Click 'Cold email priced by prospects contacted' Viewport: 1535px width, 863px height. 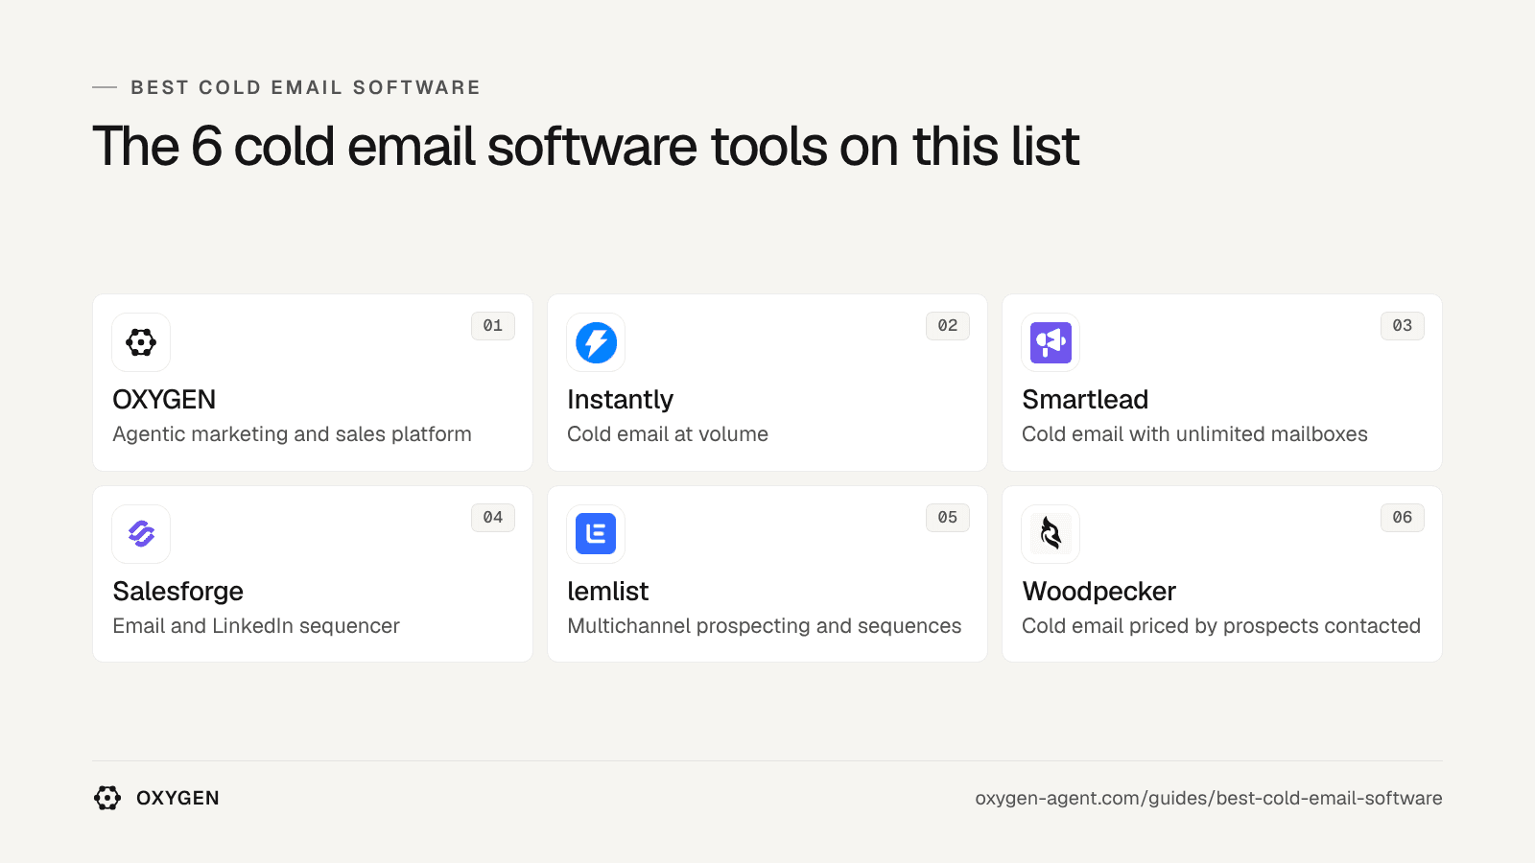1221,626
